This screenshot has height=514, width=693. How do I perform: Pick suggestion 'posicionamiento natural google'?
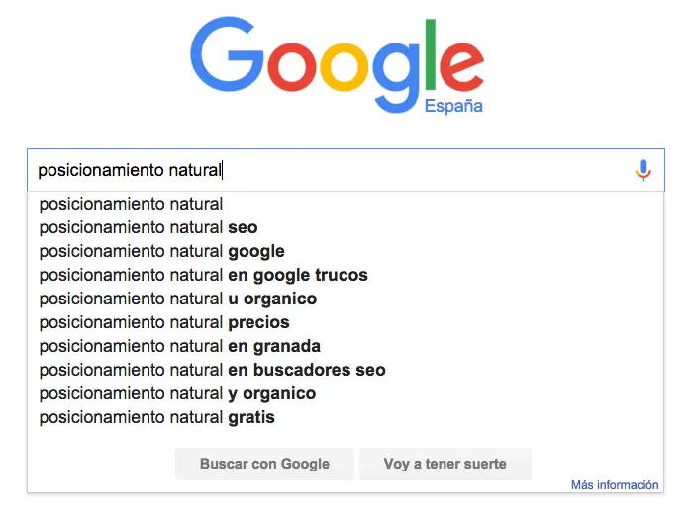tap(346, 251)
